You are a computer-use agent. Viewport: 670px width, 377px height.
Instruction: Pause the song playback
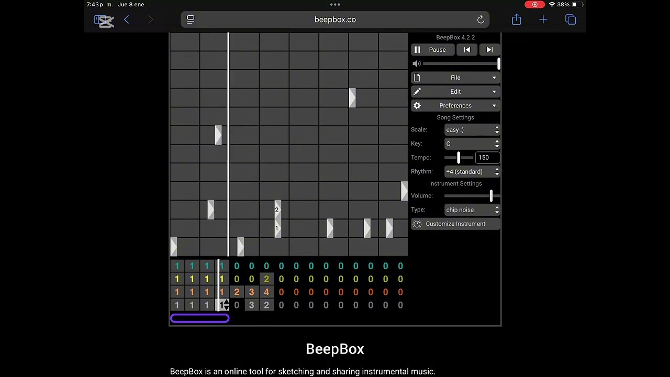click(433, 50)
